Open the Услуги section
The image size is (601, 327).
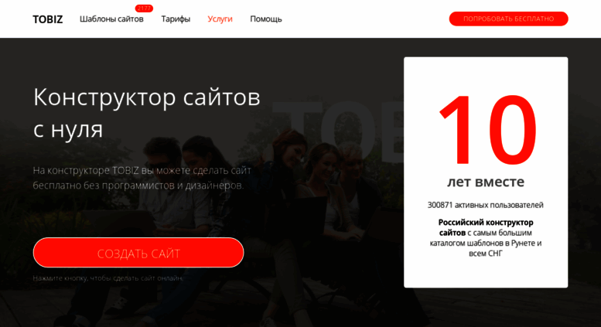pos(220,19)
